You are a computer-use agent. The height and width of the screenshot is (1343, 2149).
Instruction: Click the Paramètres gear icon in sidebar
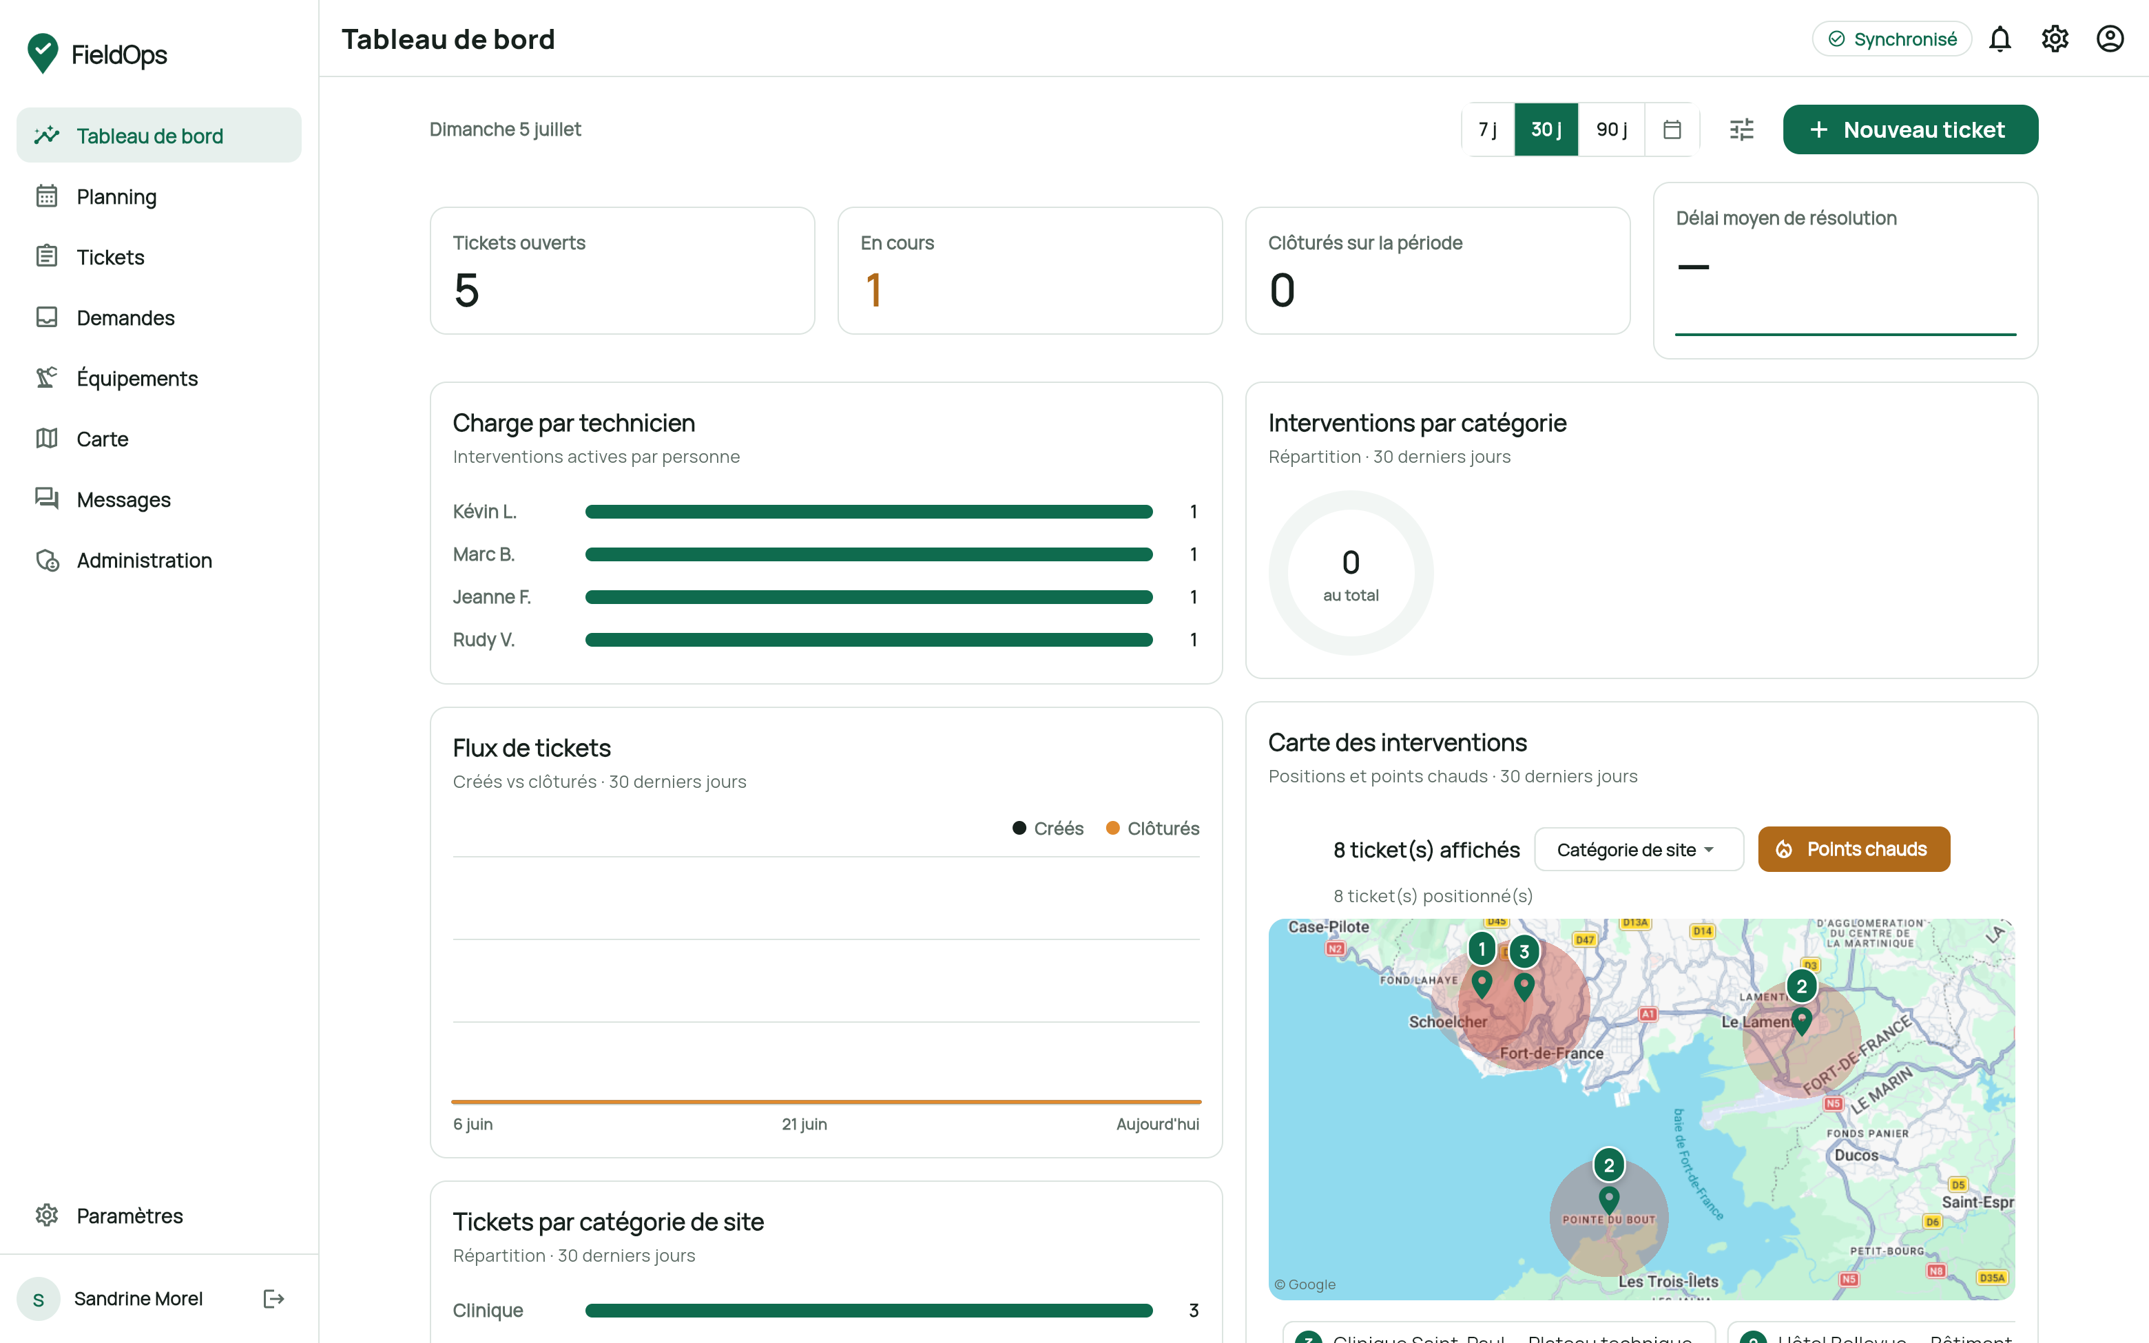click(x=47, y=1215)
